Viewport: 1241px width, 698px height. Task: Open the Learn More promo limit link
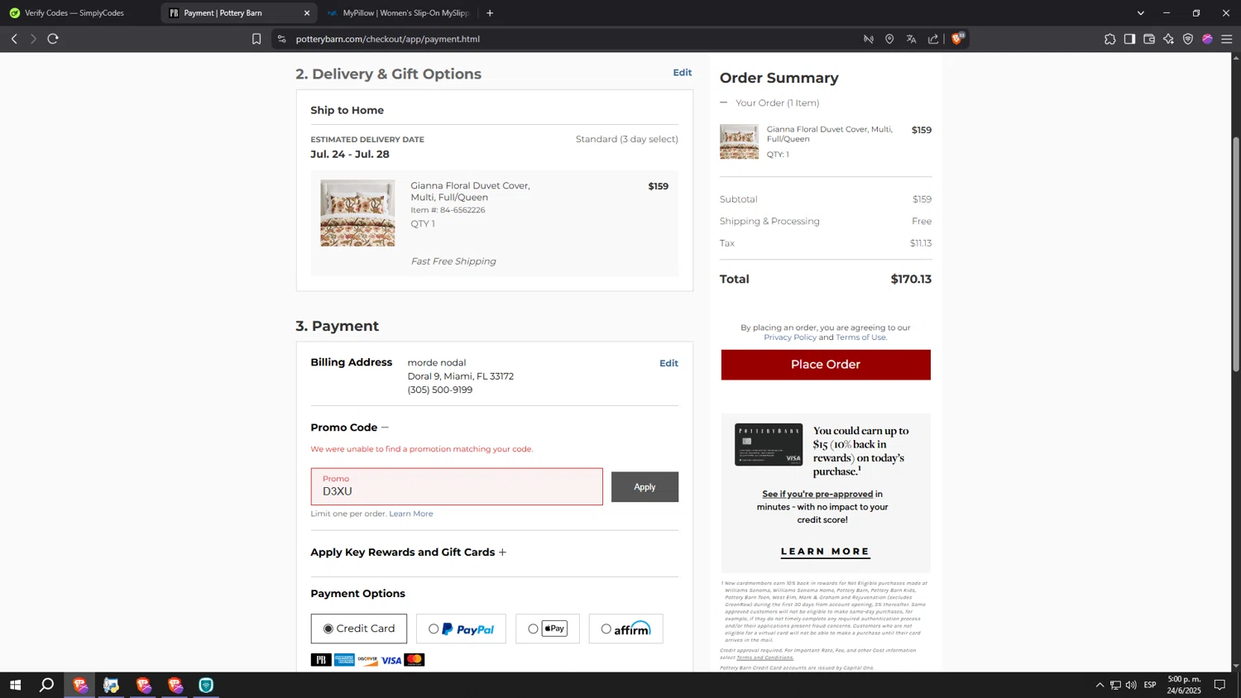coord(411,514)
